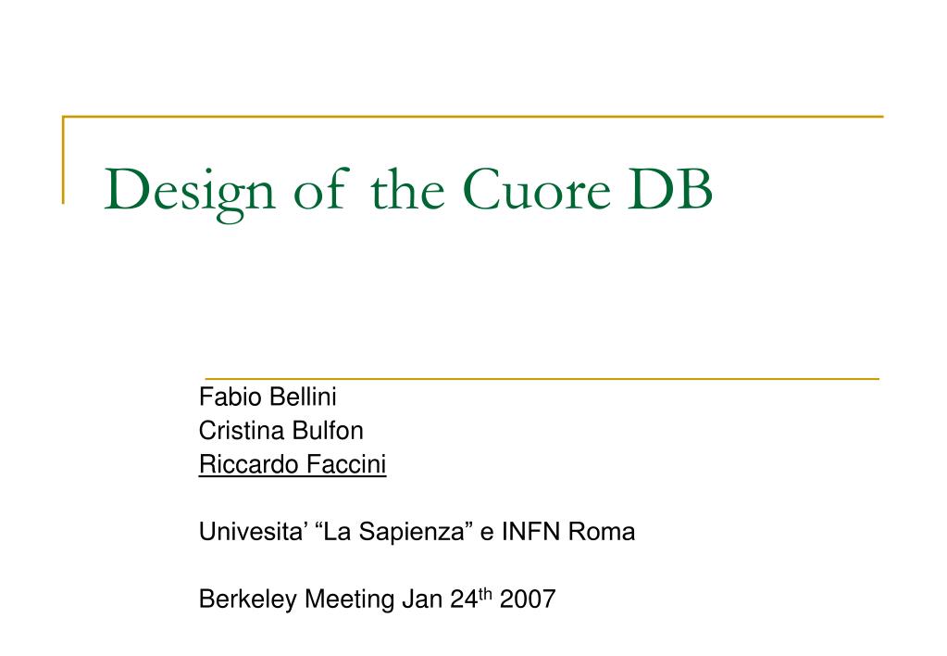Select the word 'Cuore' in the title
This screenshot has width=947, height=656.
[537, 189]
